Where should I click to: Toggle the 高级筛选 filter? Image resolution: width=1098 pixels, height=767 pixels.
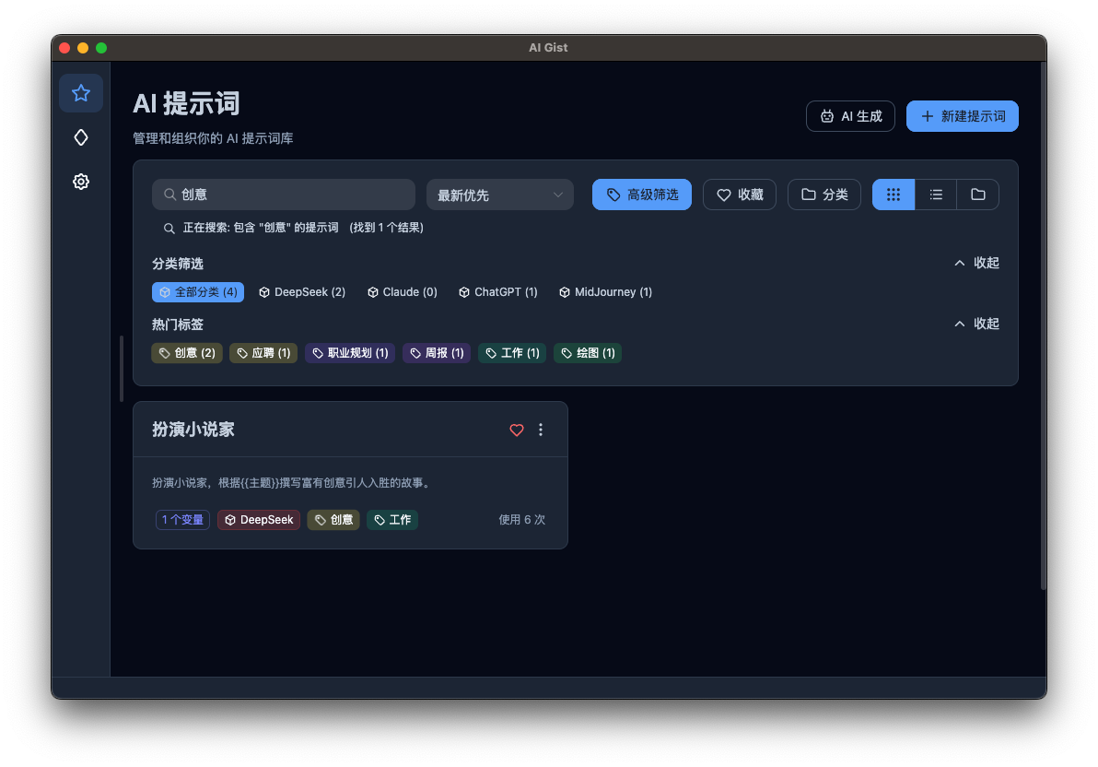click(641, 195)
